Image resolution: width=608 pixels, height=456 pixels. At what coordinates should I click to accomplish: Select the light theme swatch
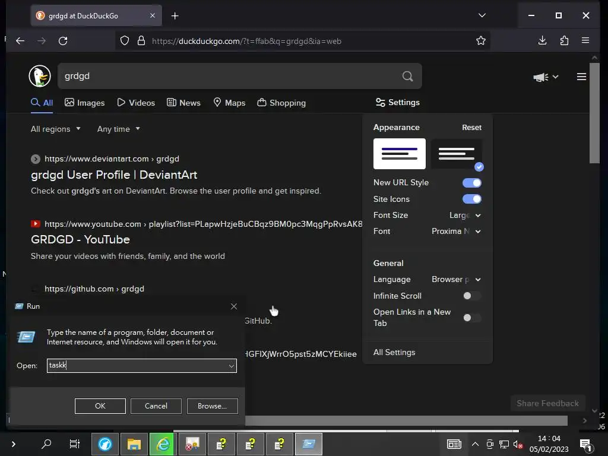[400, 154]
